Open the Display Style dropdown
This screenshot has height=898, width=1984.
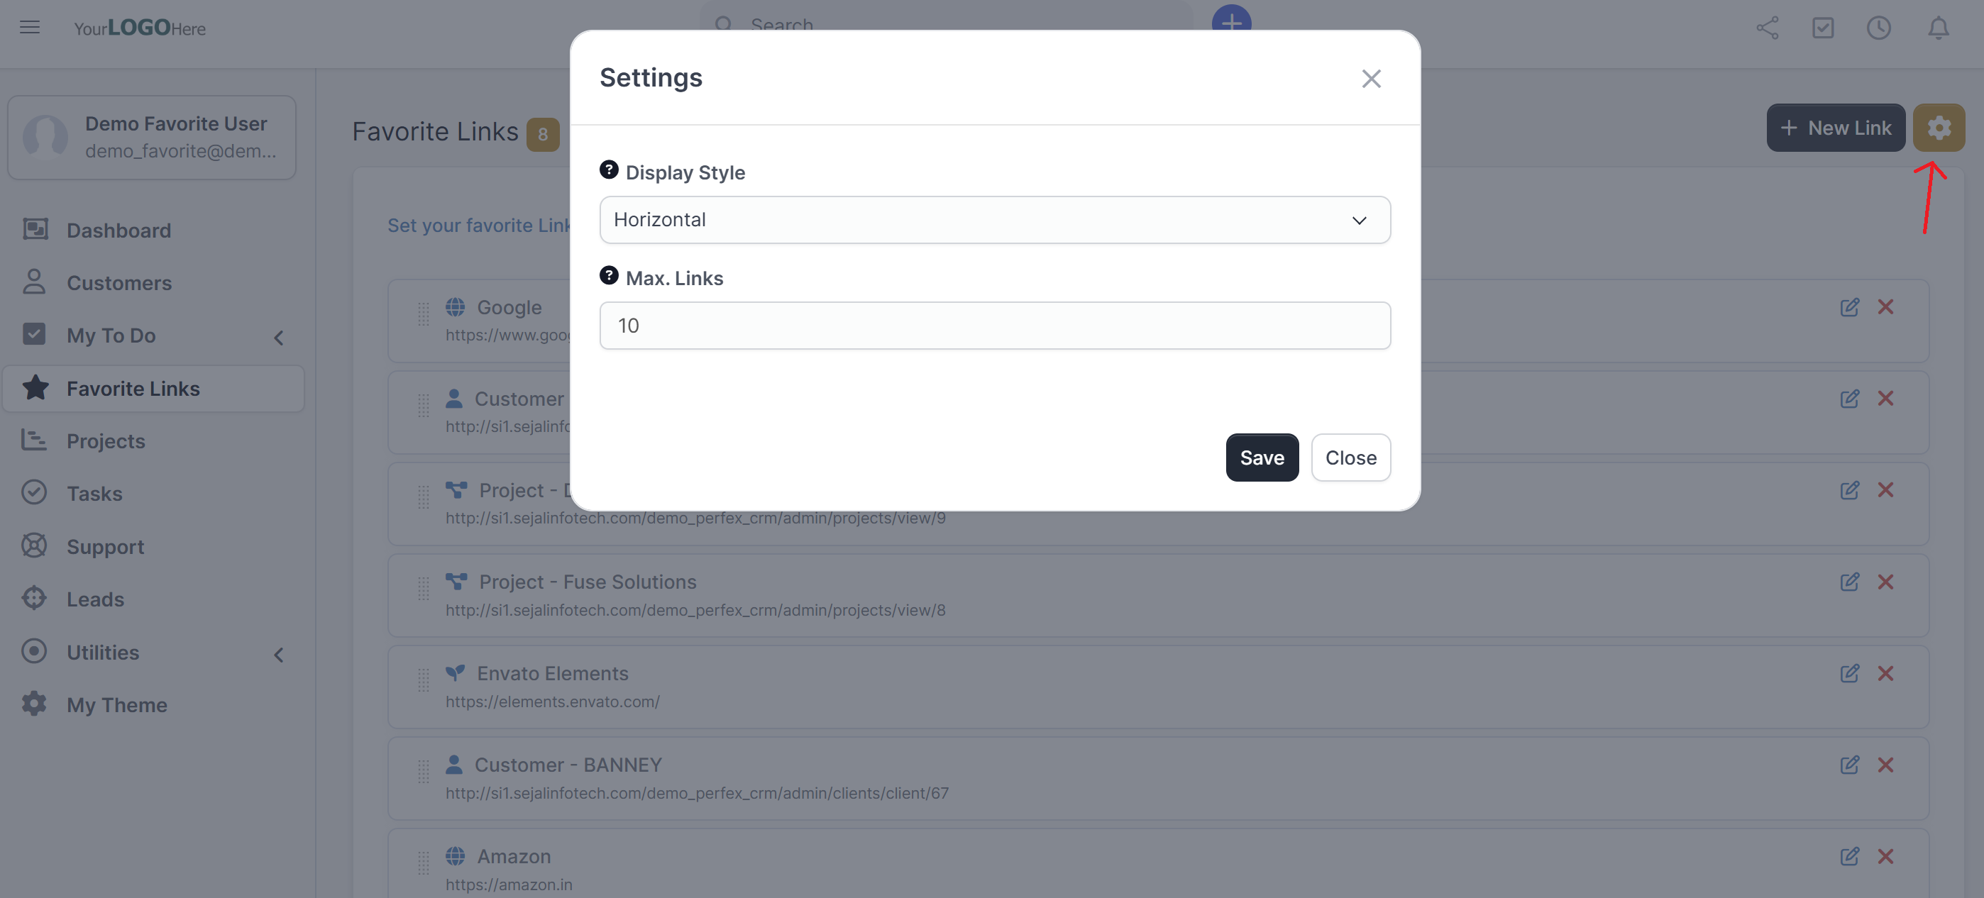pyautogui.click(x=994, y=221)
